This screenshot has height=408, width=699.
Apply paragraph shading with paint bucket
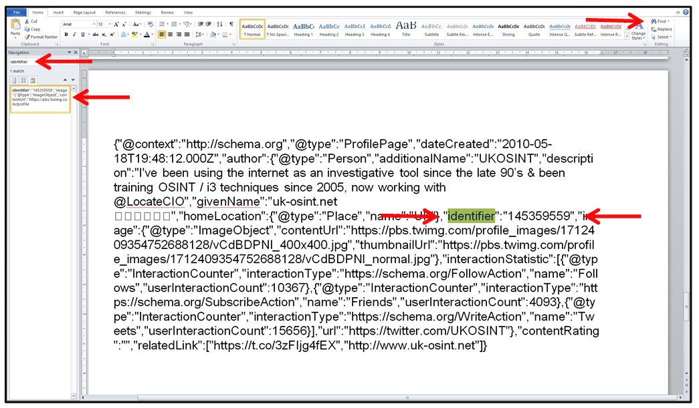click(213, 34)
